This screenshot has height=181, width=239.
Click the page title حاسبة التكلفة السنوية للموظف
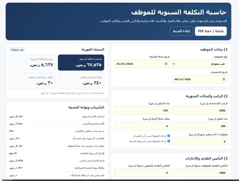(x=179, y=12)
